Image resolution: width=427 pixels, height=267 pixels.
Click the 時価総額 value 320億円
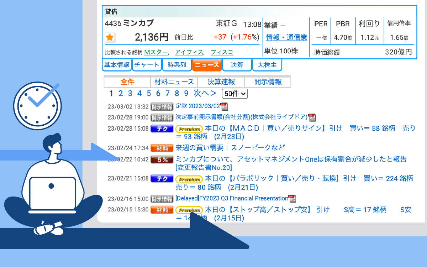(x=399, y=52)
